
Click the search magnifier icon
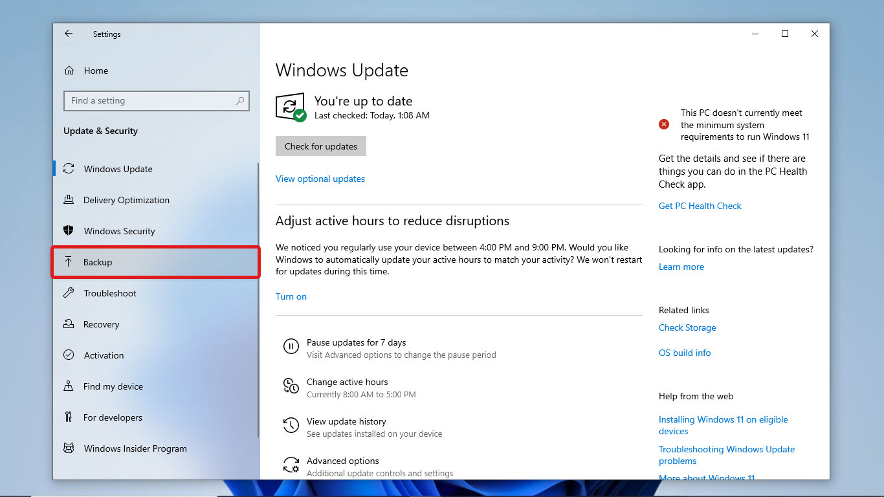(x=240, y=101)
